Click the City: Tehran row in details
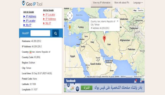165x95 pixels. pyautogui.click(x=26, y=68)
